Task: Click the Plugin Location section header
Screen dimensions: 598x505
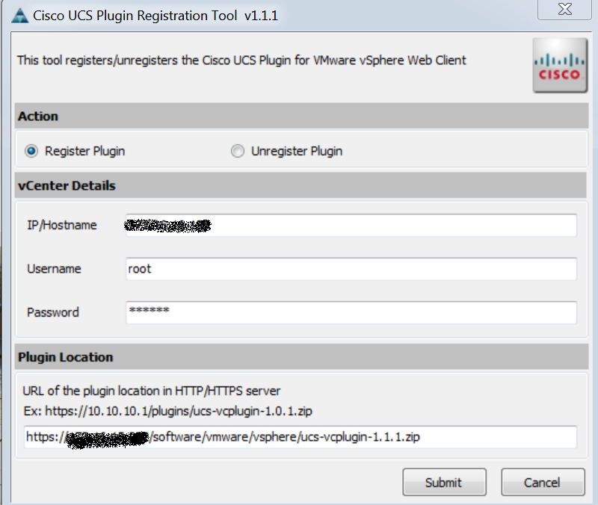Action: (x=301, y=357)
